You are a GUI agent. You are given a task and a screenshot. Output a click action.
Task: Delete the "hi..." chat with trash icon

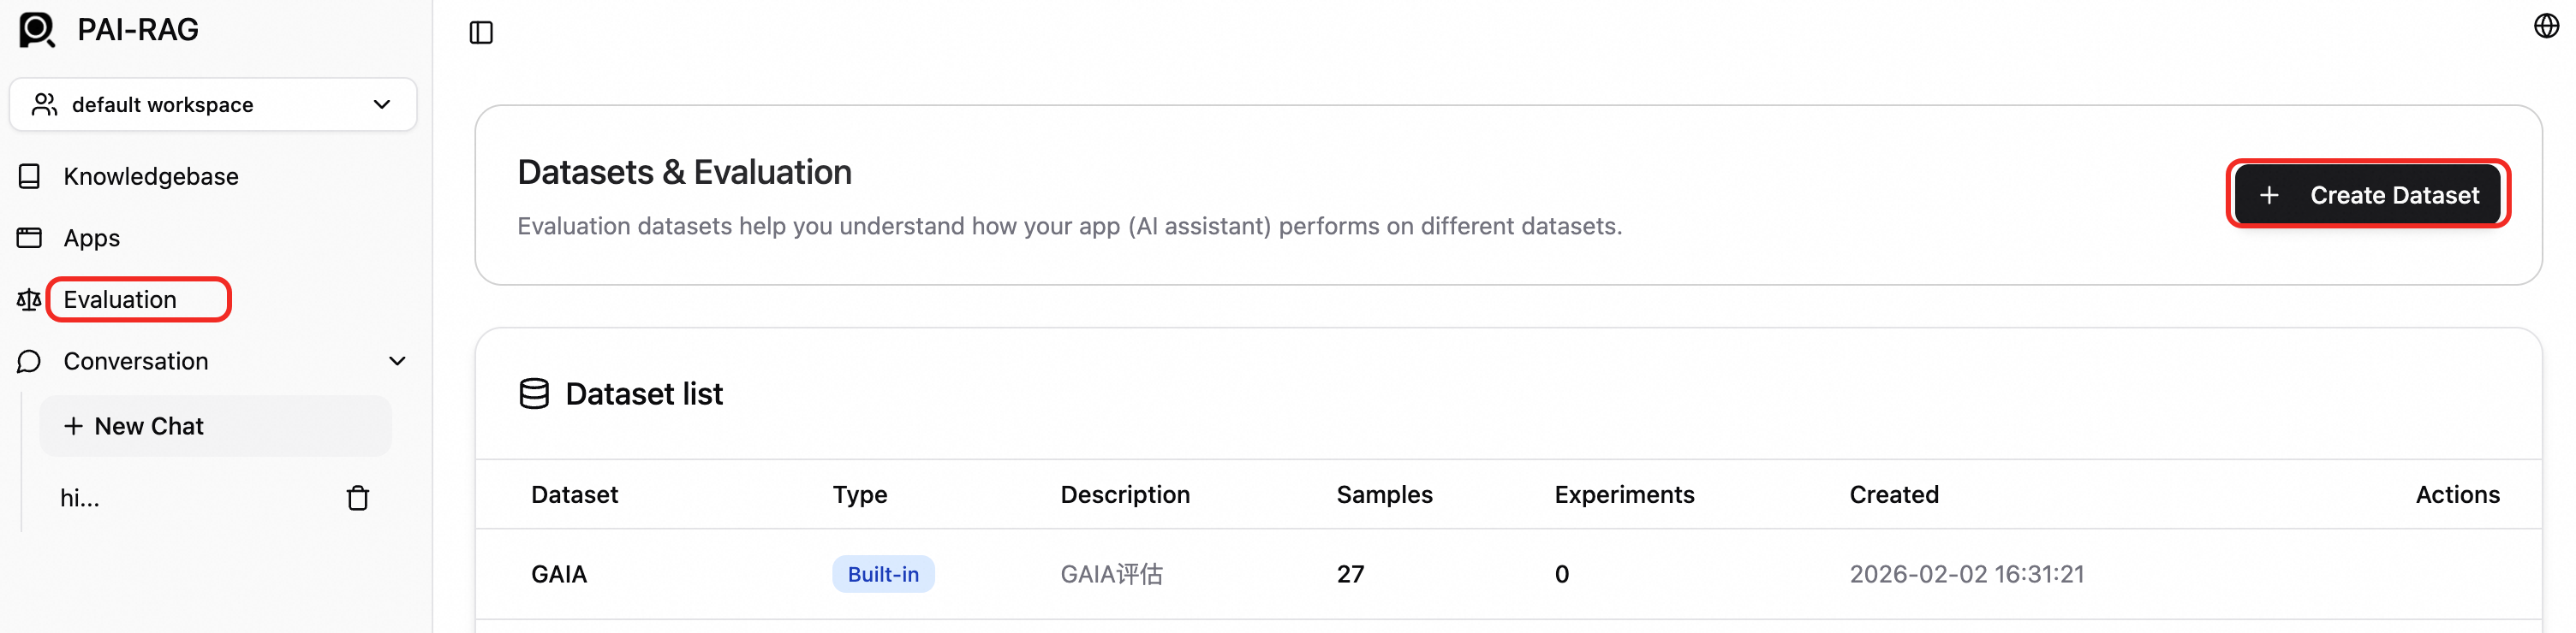coord(358,498)
